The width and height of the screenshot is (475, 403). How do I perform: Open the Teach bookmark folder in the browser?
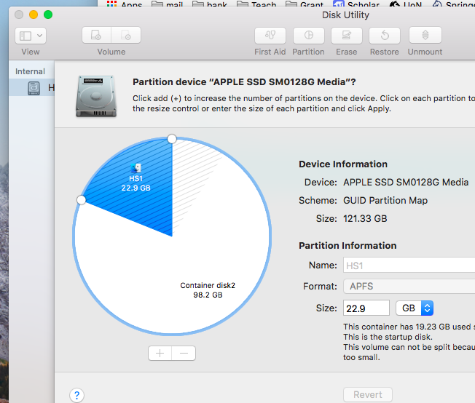point(256,4)
